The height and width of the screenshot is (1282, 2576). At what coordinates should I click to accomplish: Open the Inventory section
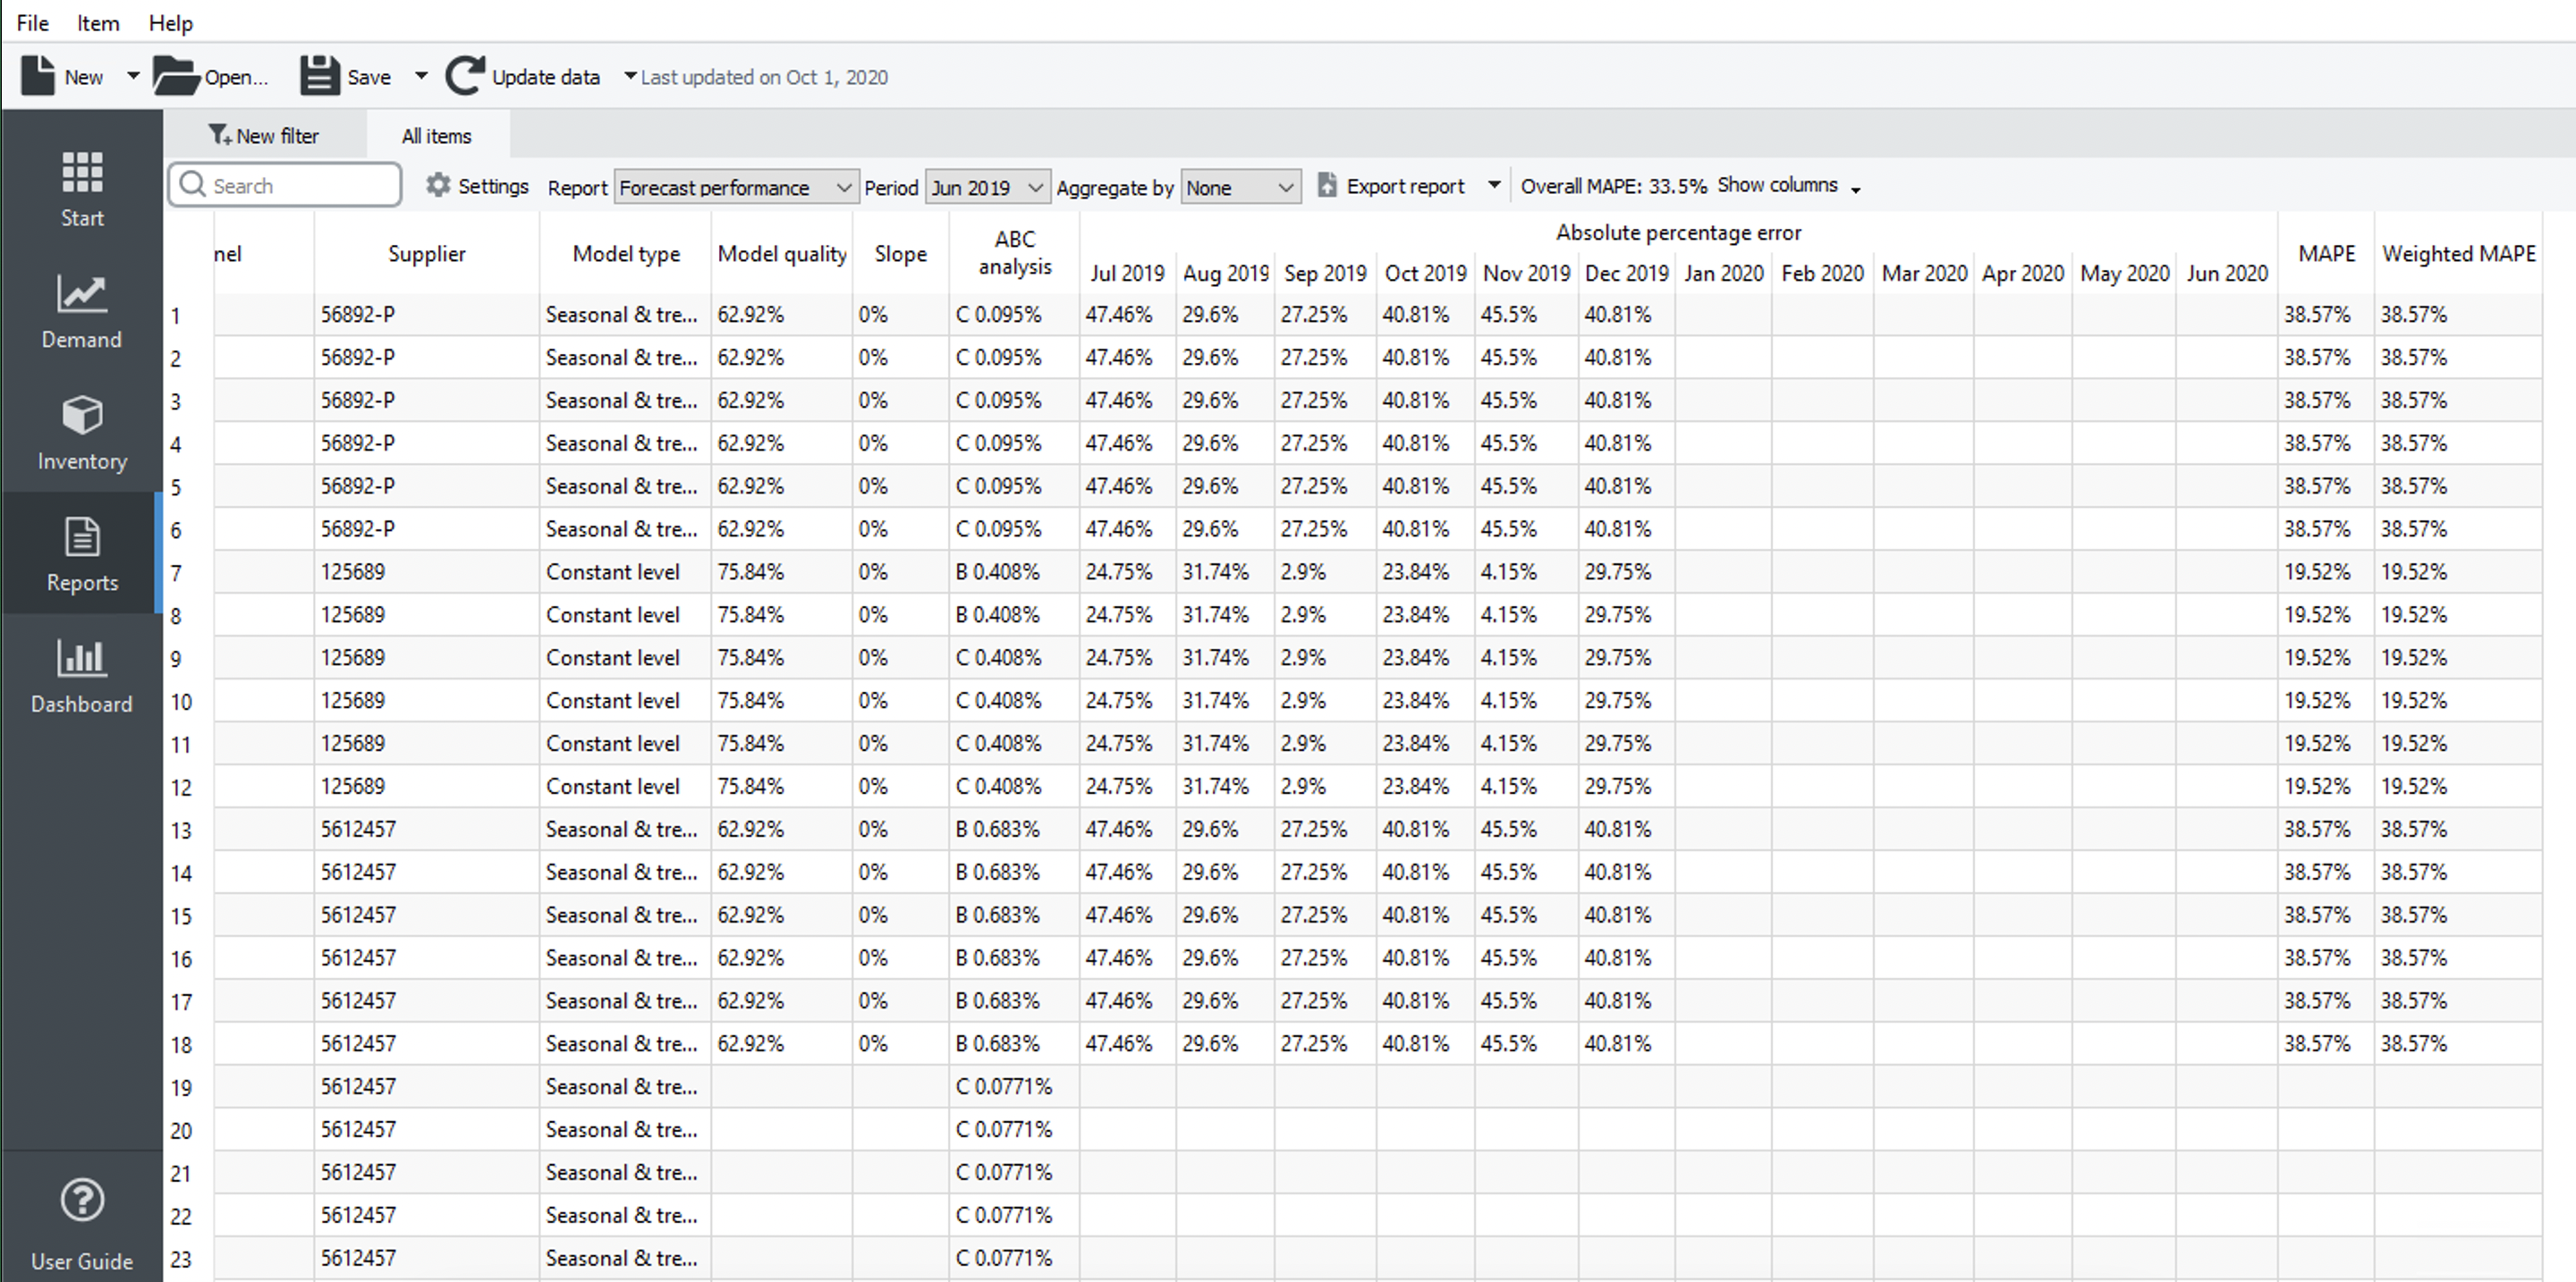[81, 432]
